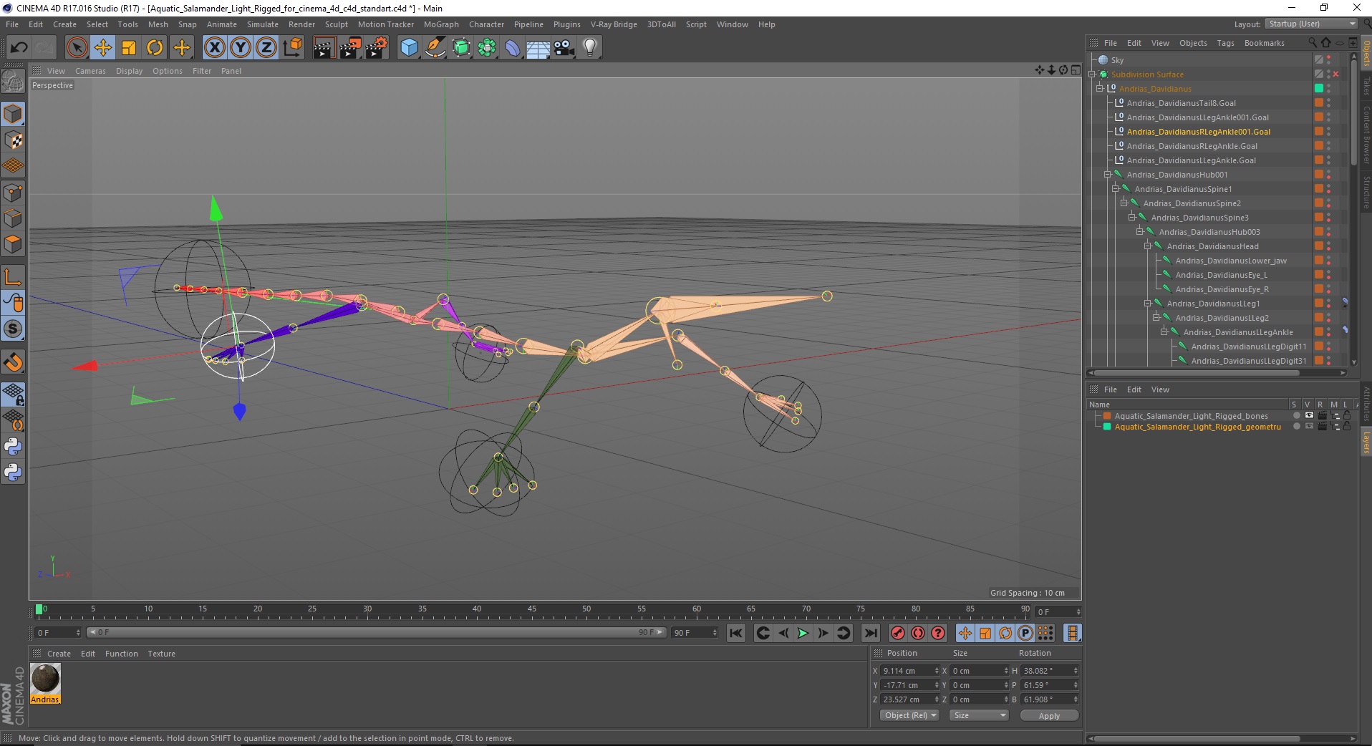Image resolution: width=1372 pixels, height=746 pixels.
Task: Add a floor environment object
Action: 538,48
